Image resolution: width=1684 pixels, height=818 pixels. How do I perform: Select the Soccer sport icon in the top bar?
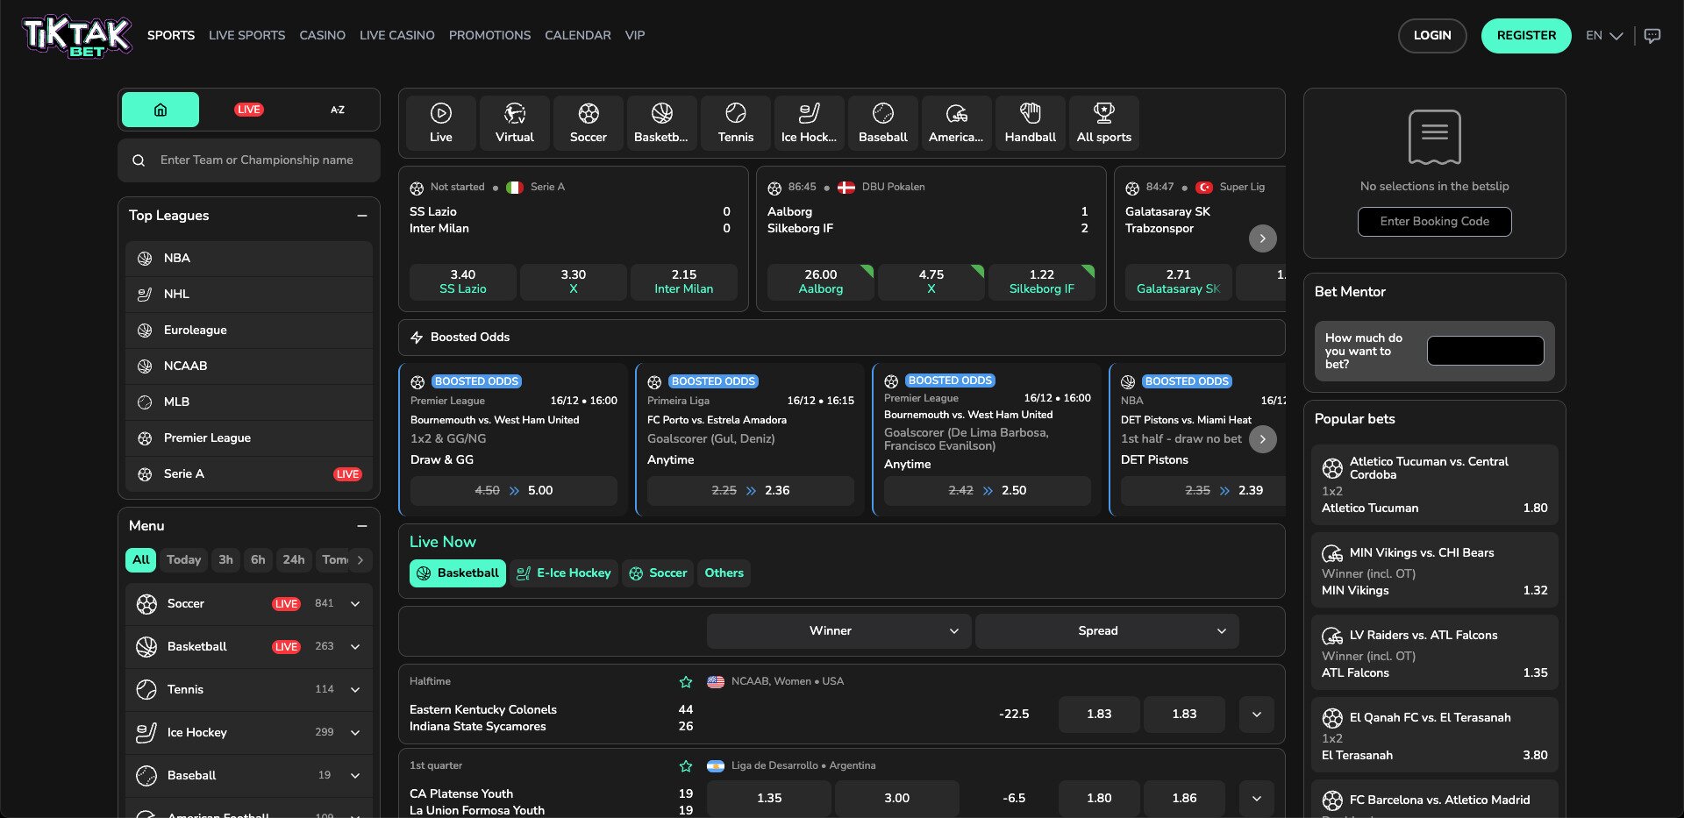[x=587, y=122]
